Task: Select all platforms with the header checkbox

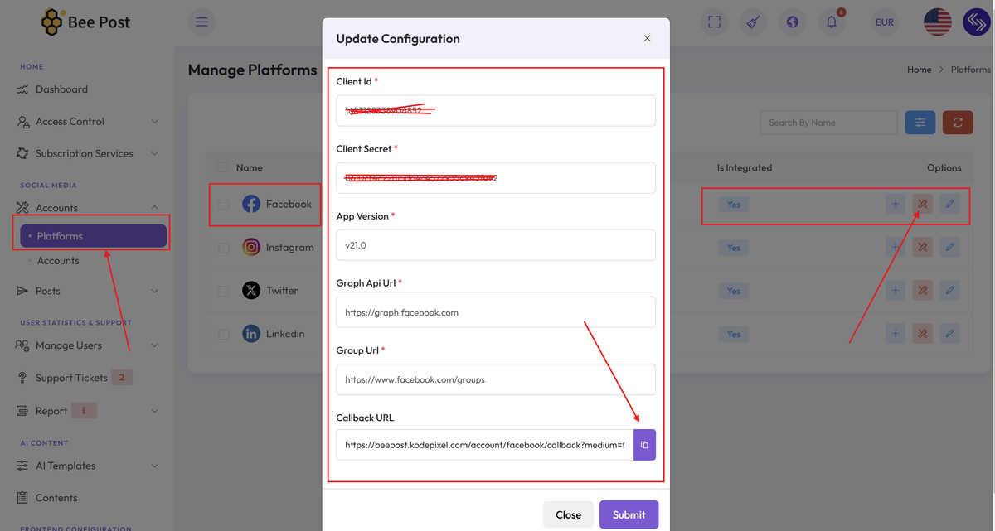Action: (222, 167)
